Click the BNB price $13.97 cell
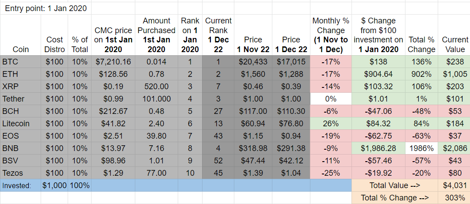Viewport: 470px width, 204px height. [x=113, y=148]
